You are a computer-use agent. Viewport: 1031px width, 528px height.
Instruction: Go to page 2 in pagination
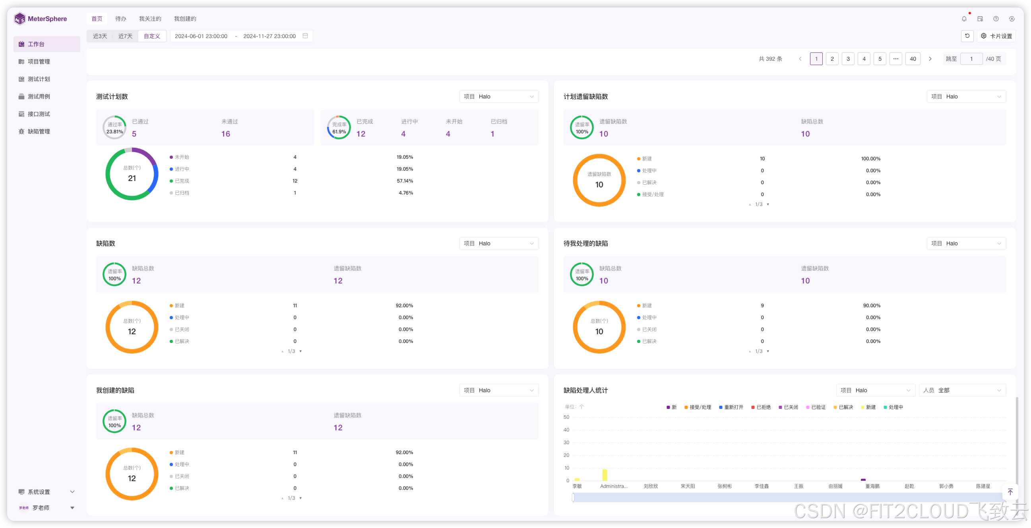832,59
